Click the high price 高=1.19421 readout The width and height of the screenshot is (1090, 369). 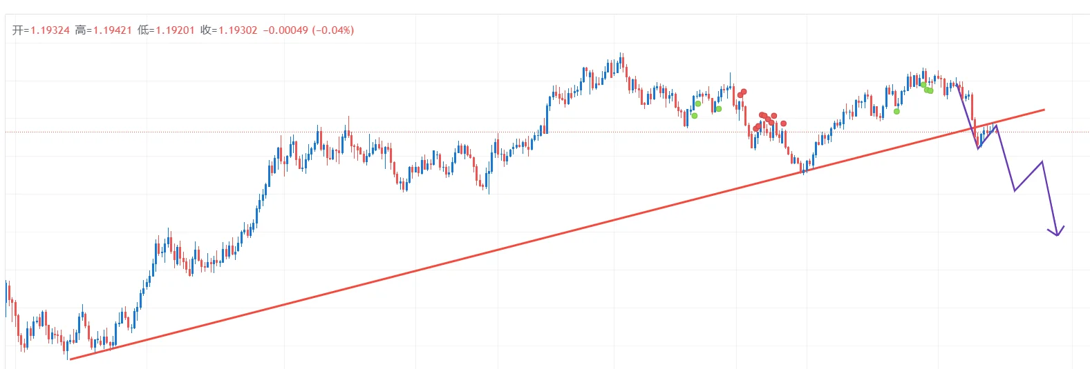104,30
